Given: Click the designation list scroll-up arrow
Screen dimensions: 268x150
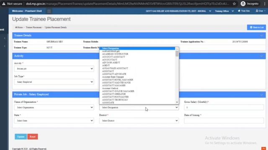Looking at the screenshot, I should click(x=177, y=49).
